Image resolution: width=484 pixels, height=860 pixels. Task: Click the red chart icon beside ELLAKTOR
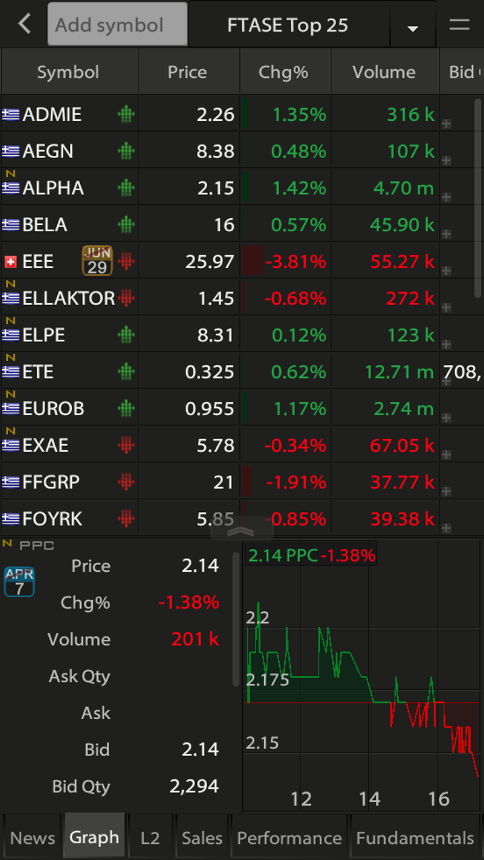126,298
